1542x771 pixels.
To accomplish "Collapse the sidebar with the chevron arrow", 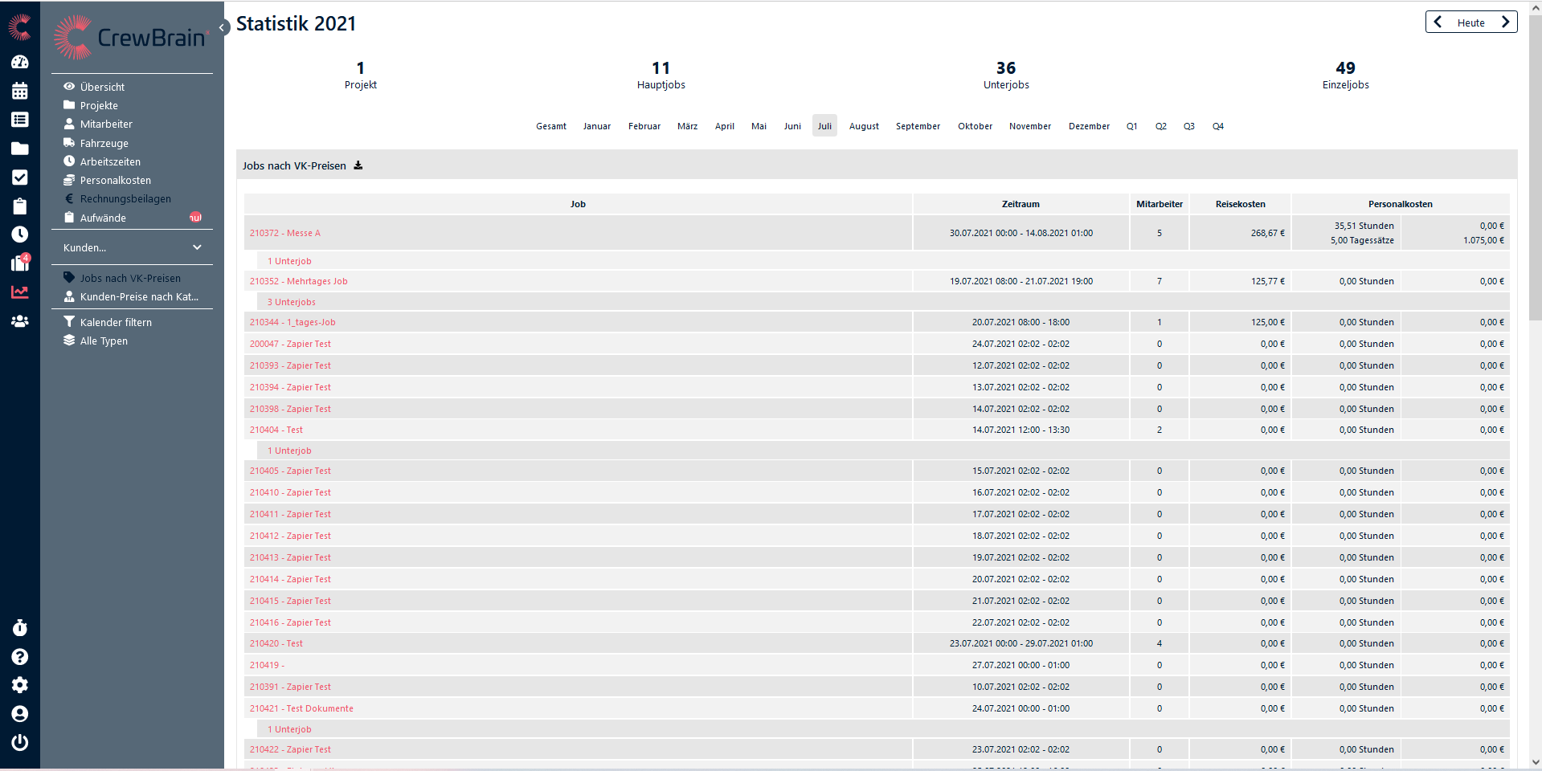I will tap(222, 27).
